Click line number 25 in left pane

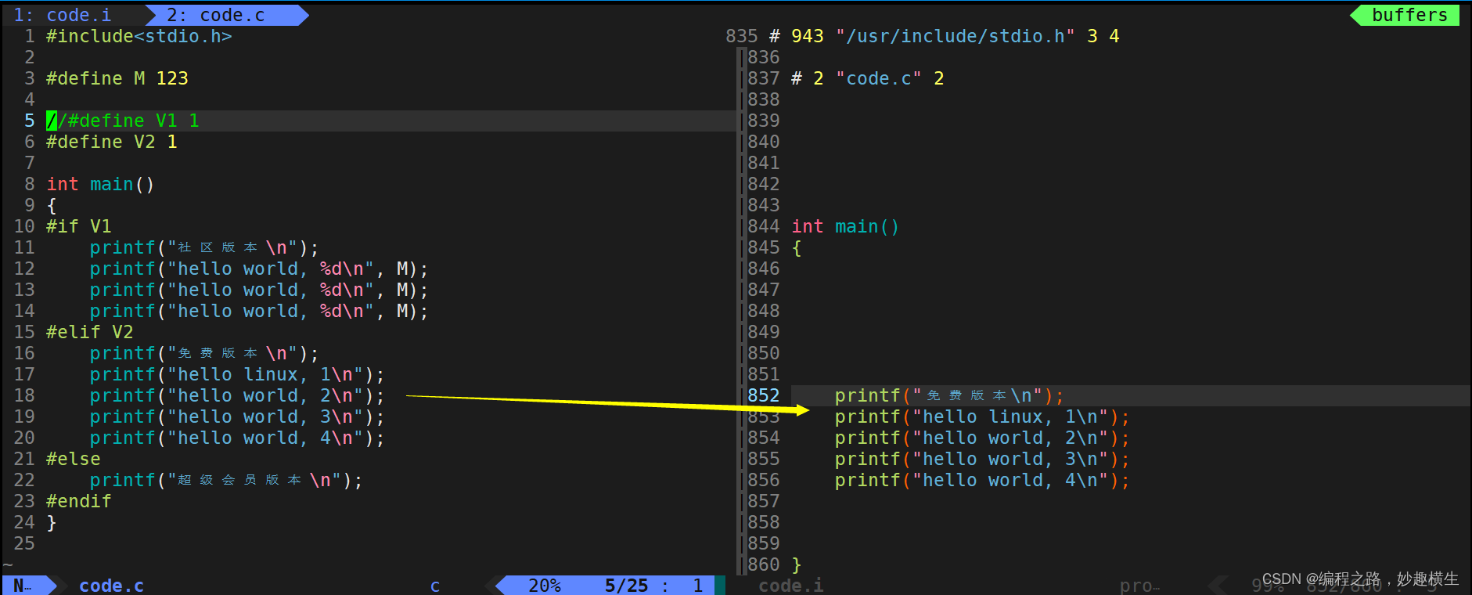[x=24, y=543]
